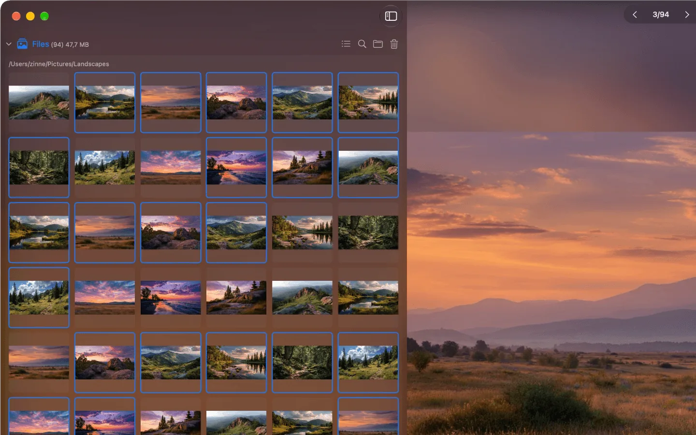Click the green valley thumbnail in first row
This screenshot has width=696, height=435.
[x=302, y=102]
